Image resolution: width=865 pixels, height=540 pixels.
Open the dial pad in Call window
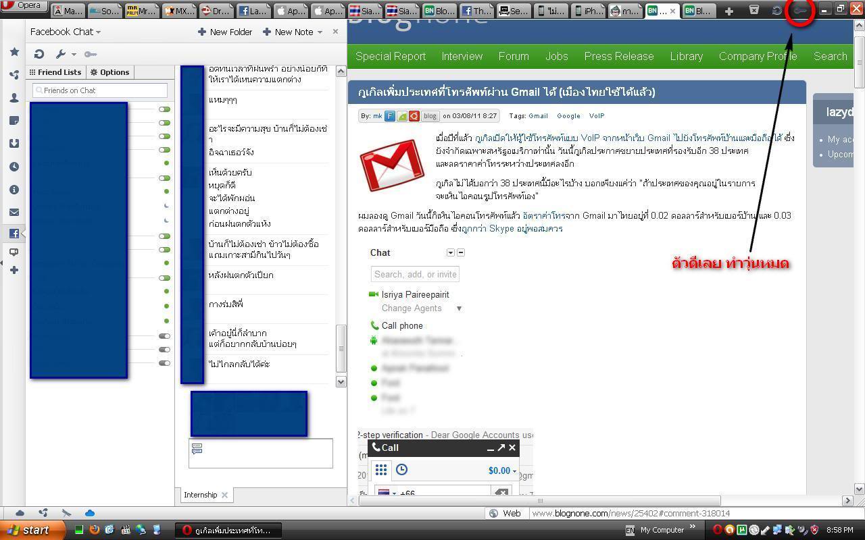point(381,470)
